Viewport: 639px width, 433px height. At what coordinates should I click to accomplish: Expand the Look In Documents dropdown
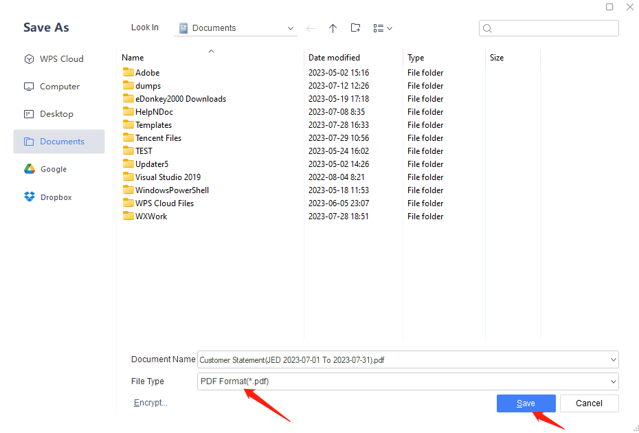[291, 28]
